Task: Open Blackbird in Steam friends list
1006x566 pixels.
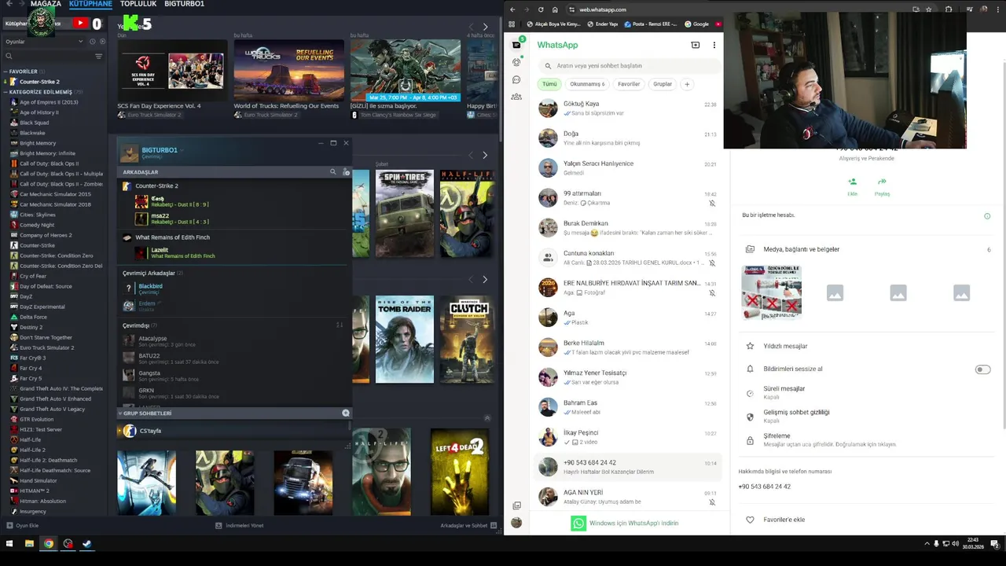Action: [150, 286]
